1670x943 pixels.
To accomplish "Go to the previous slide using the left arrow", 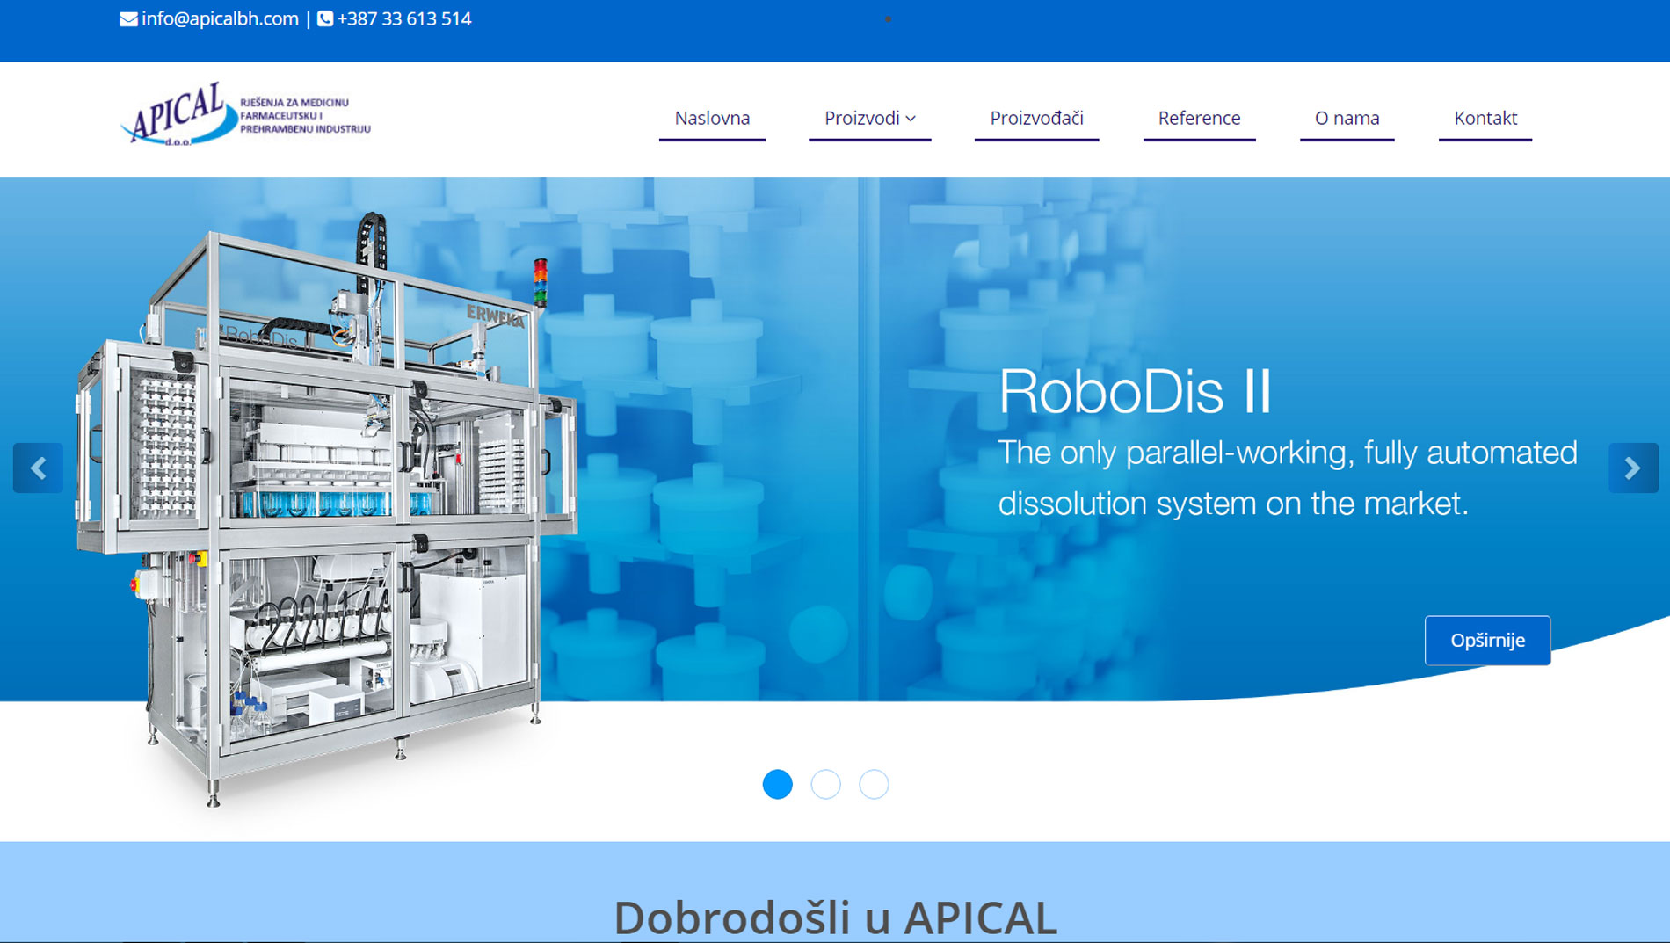I will coord(38,468).
